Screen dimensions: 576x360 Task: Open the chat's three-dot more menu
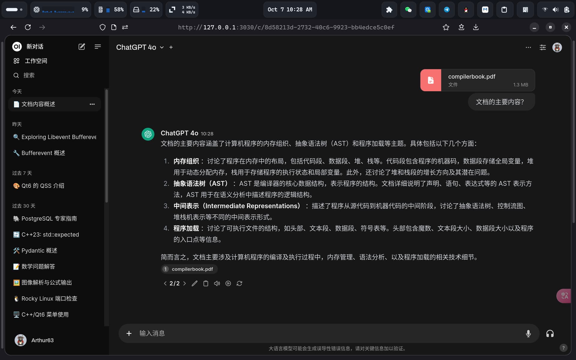coord(528,47)
